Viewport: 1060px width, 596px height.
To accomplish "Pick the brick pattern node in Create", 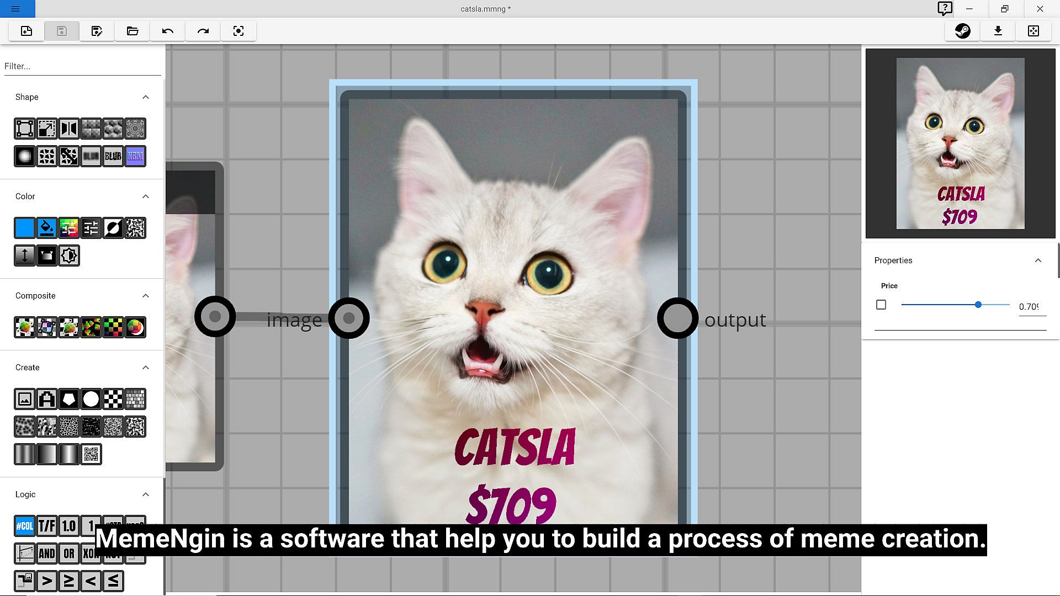I will [x=135, y=399].
